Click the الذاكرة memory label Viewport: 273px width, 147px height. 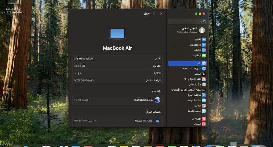(157, 73)
